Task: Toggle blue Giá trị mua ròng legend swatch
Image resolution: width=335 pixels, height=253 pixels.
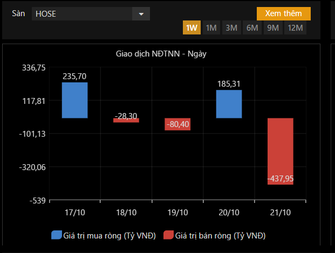Action: (57, 235)
